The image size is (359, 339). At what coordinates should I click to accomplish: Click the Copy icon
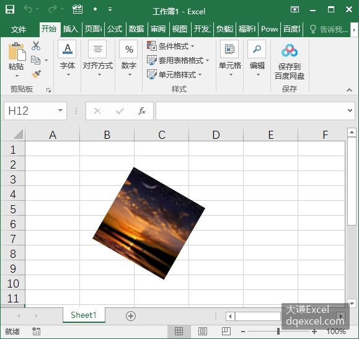[35, 60]
